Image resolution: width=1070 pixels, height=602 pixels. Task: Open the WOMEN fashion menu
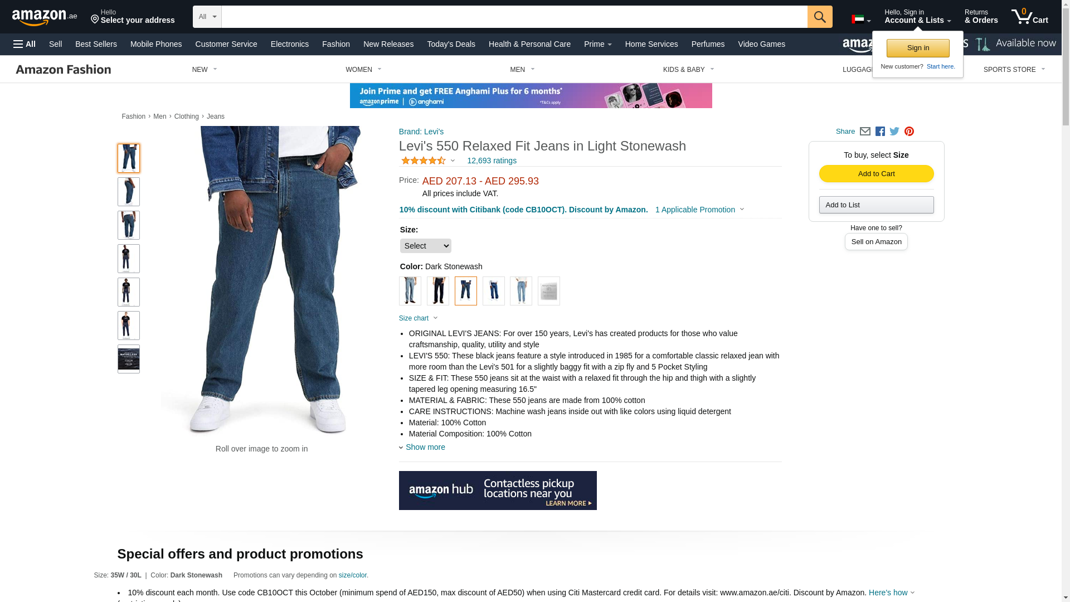coord(363,70)
